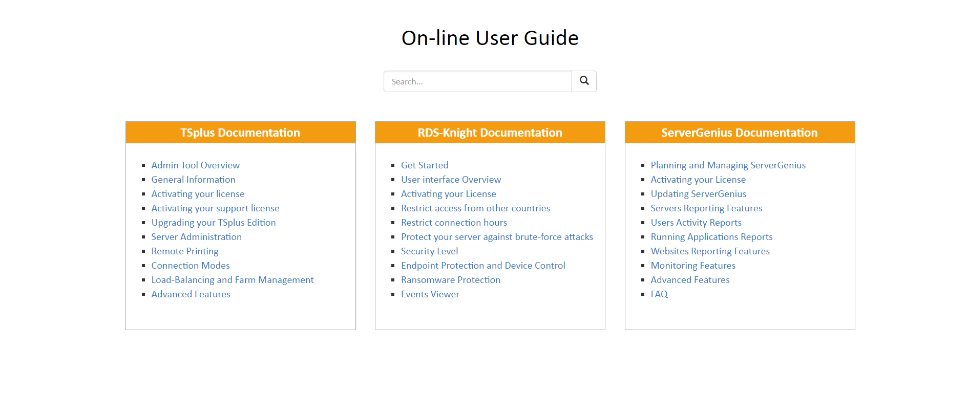Open Websites Reporting Features link

click(x=710, y=251)
